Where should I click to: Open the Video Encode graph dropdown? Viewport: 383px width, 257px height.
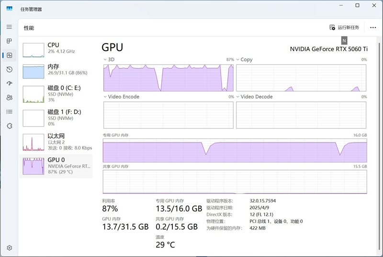[106, 97]
